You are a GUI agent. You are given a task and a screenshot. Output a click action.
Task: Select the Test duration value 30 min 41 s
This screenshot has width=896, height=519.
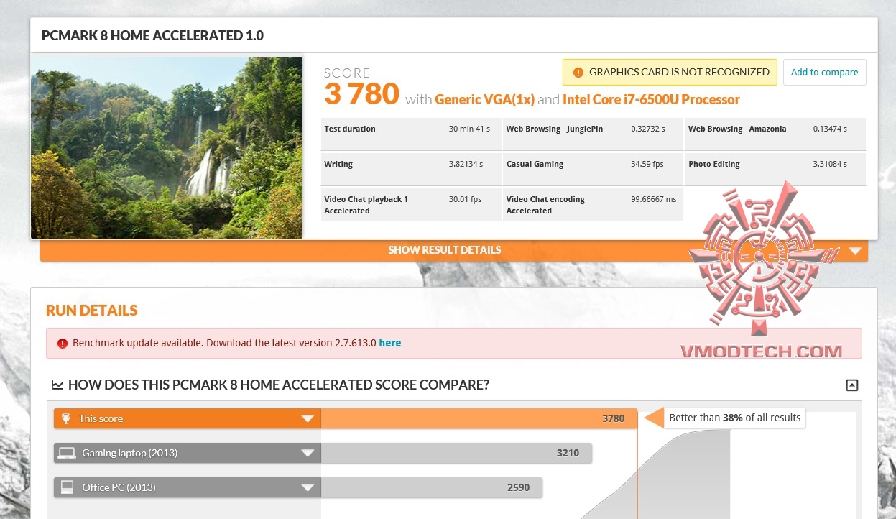(x=469, y=129)
